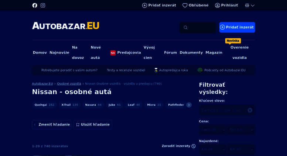287x156 pixels.
Task: Click the search input field
Action: pos(198,27)
